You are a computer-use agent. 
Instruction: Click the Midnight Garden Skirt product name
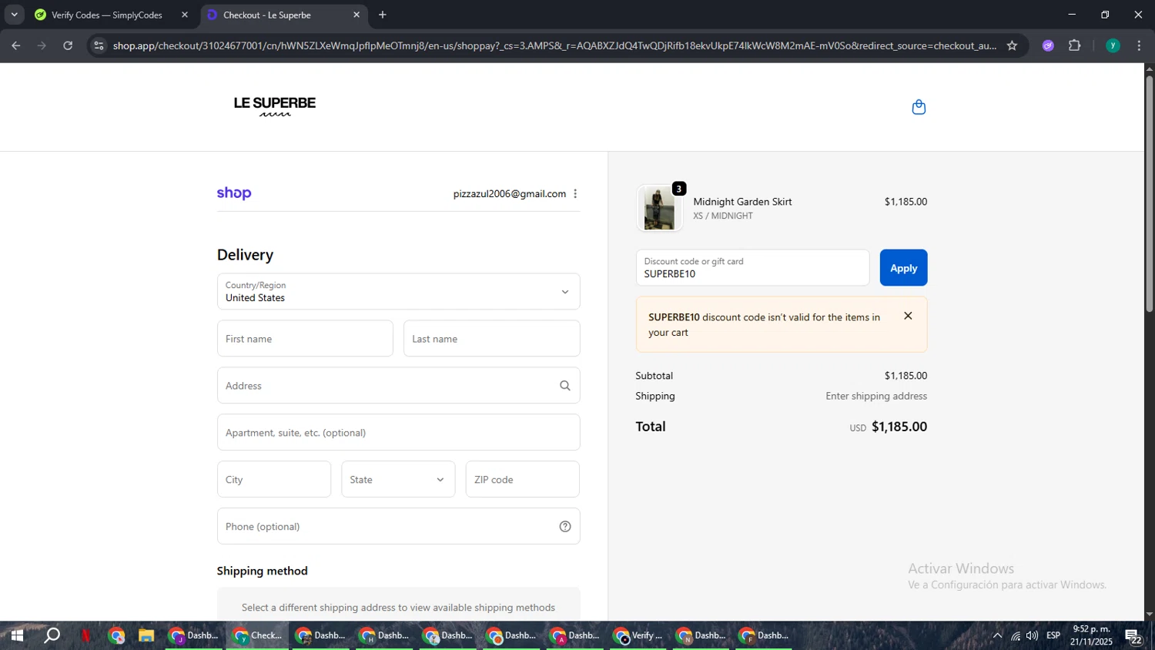point(742,202)
